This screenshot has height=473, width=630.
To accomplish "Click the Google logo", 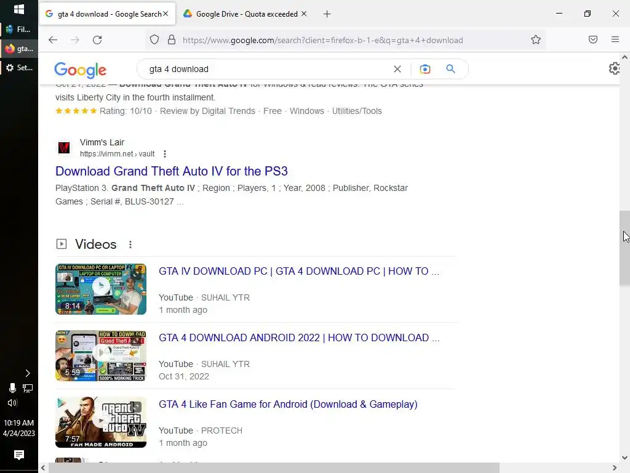I will click(x=81, y=70).
